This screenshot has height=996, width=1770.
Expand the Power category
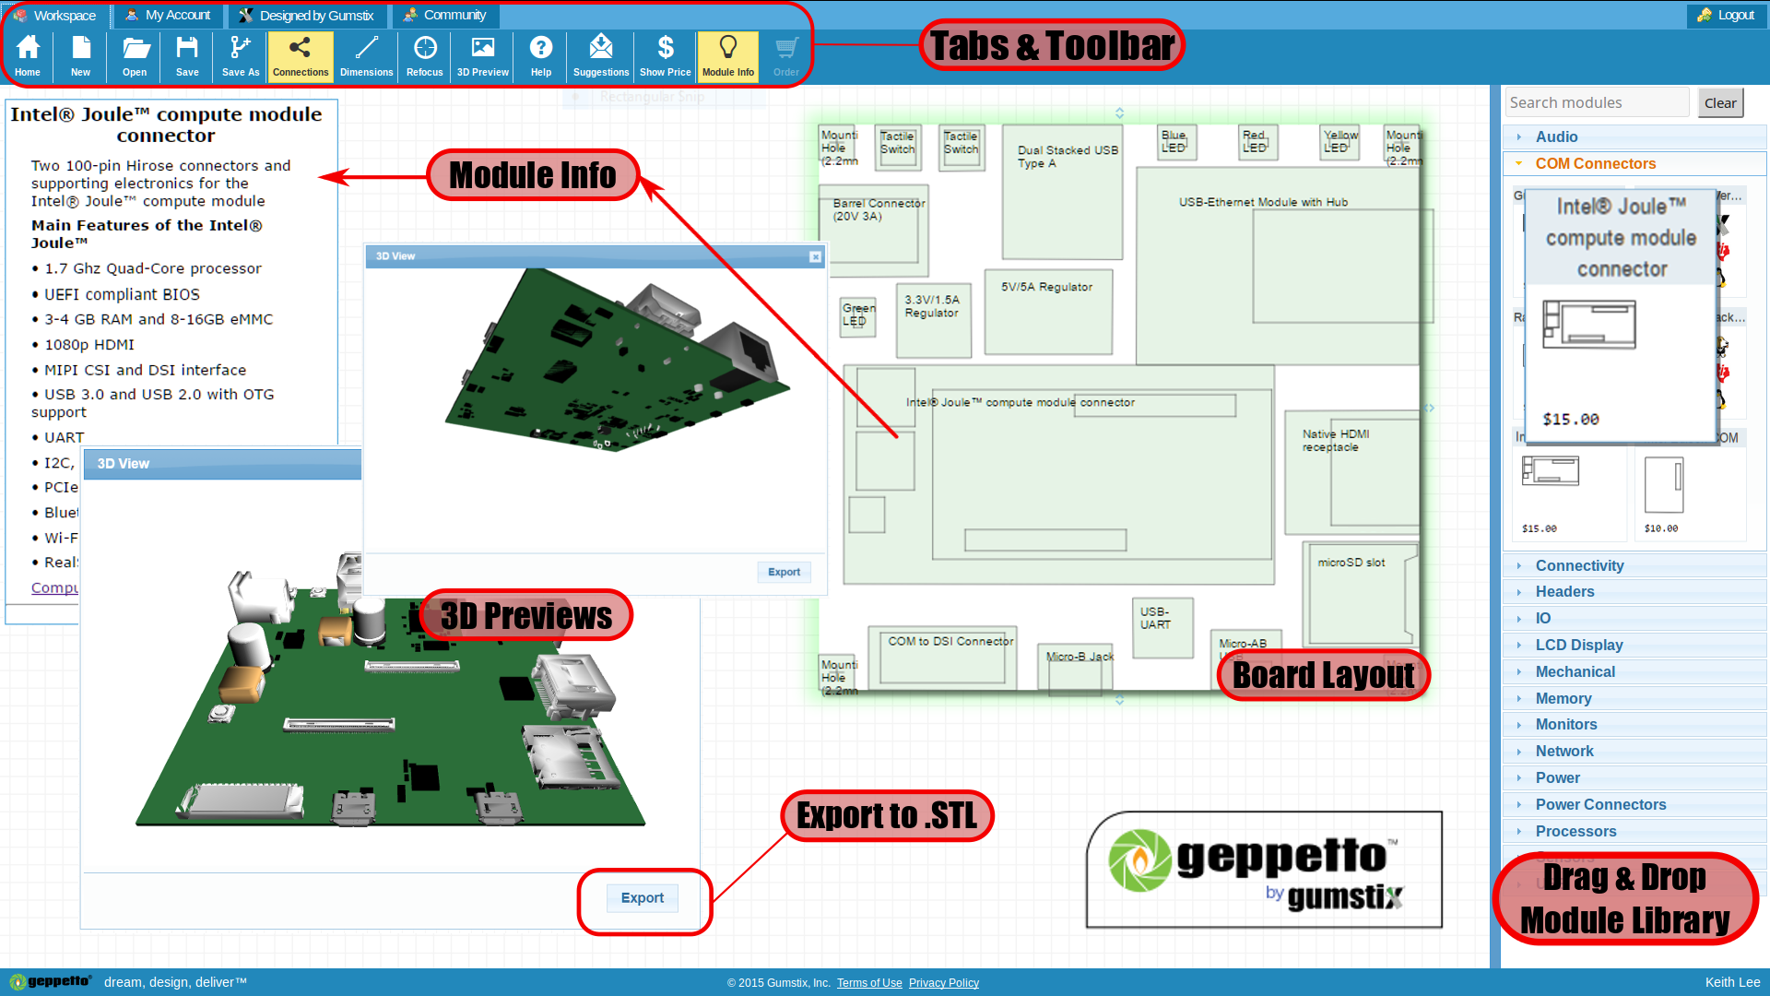click(x=1634, y=777)
